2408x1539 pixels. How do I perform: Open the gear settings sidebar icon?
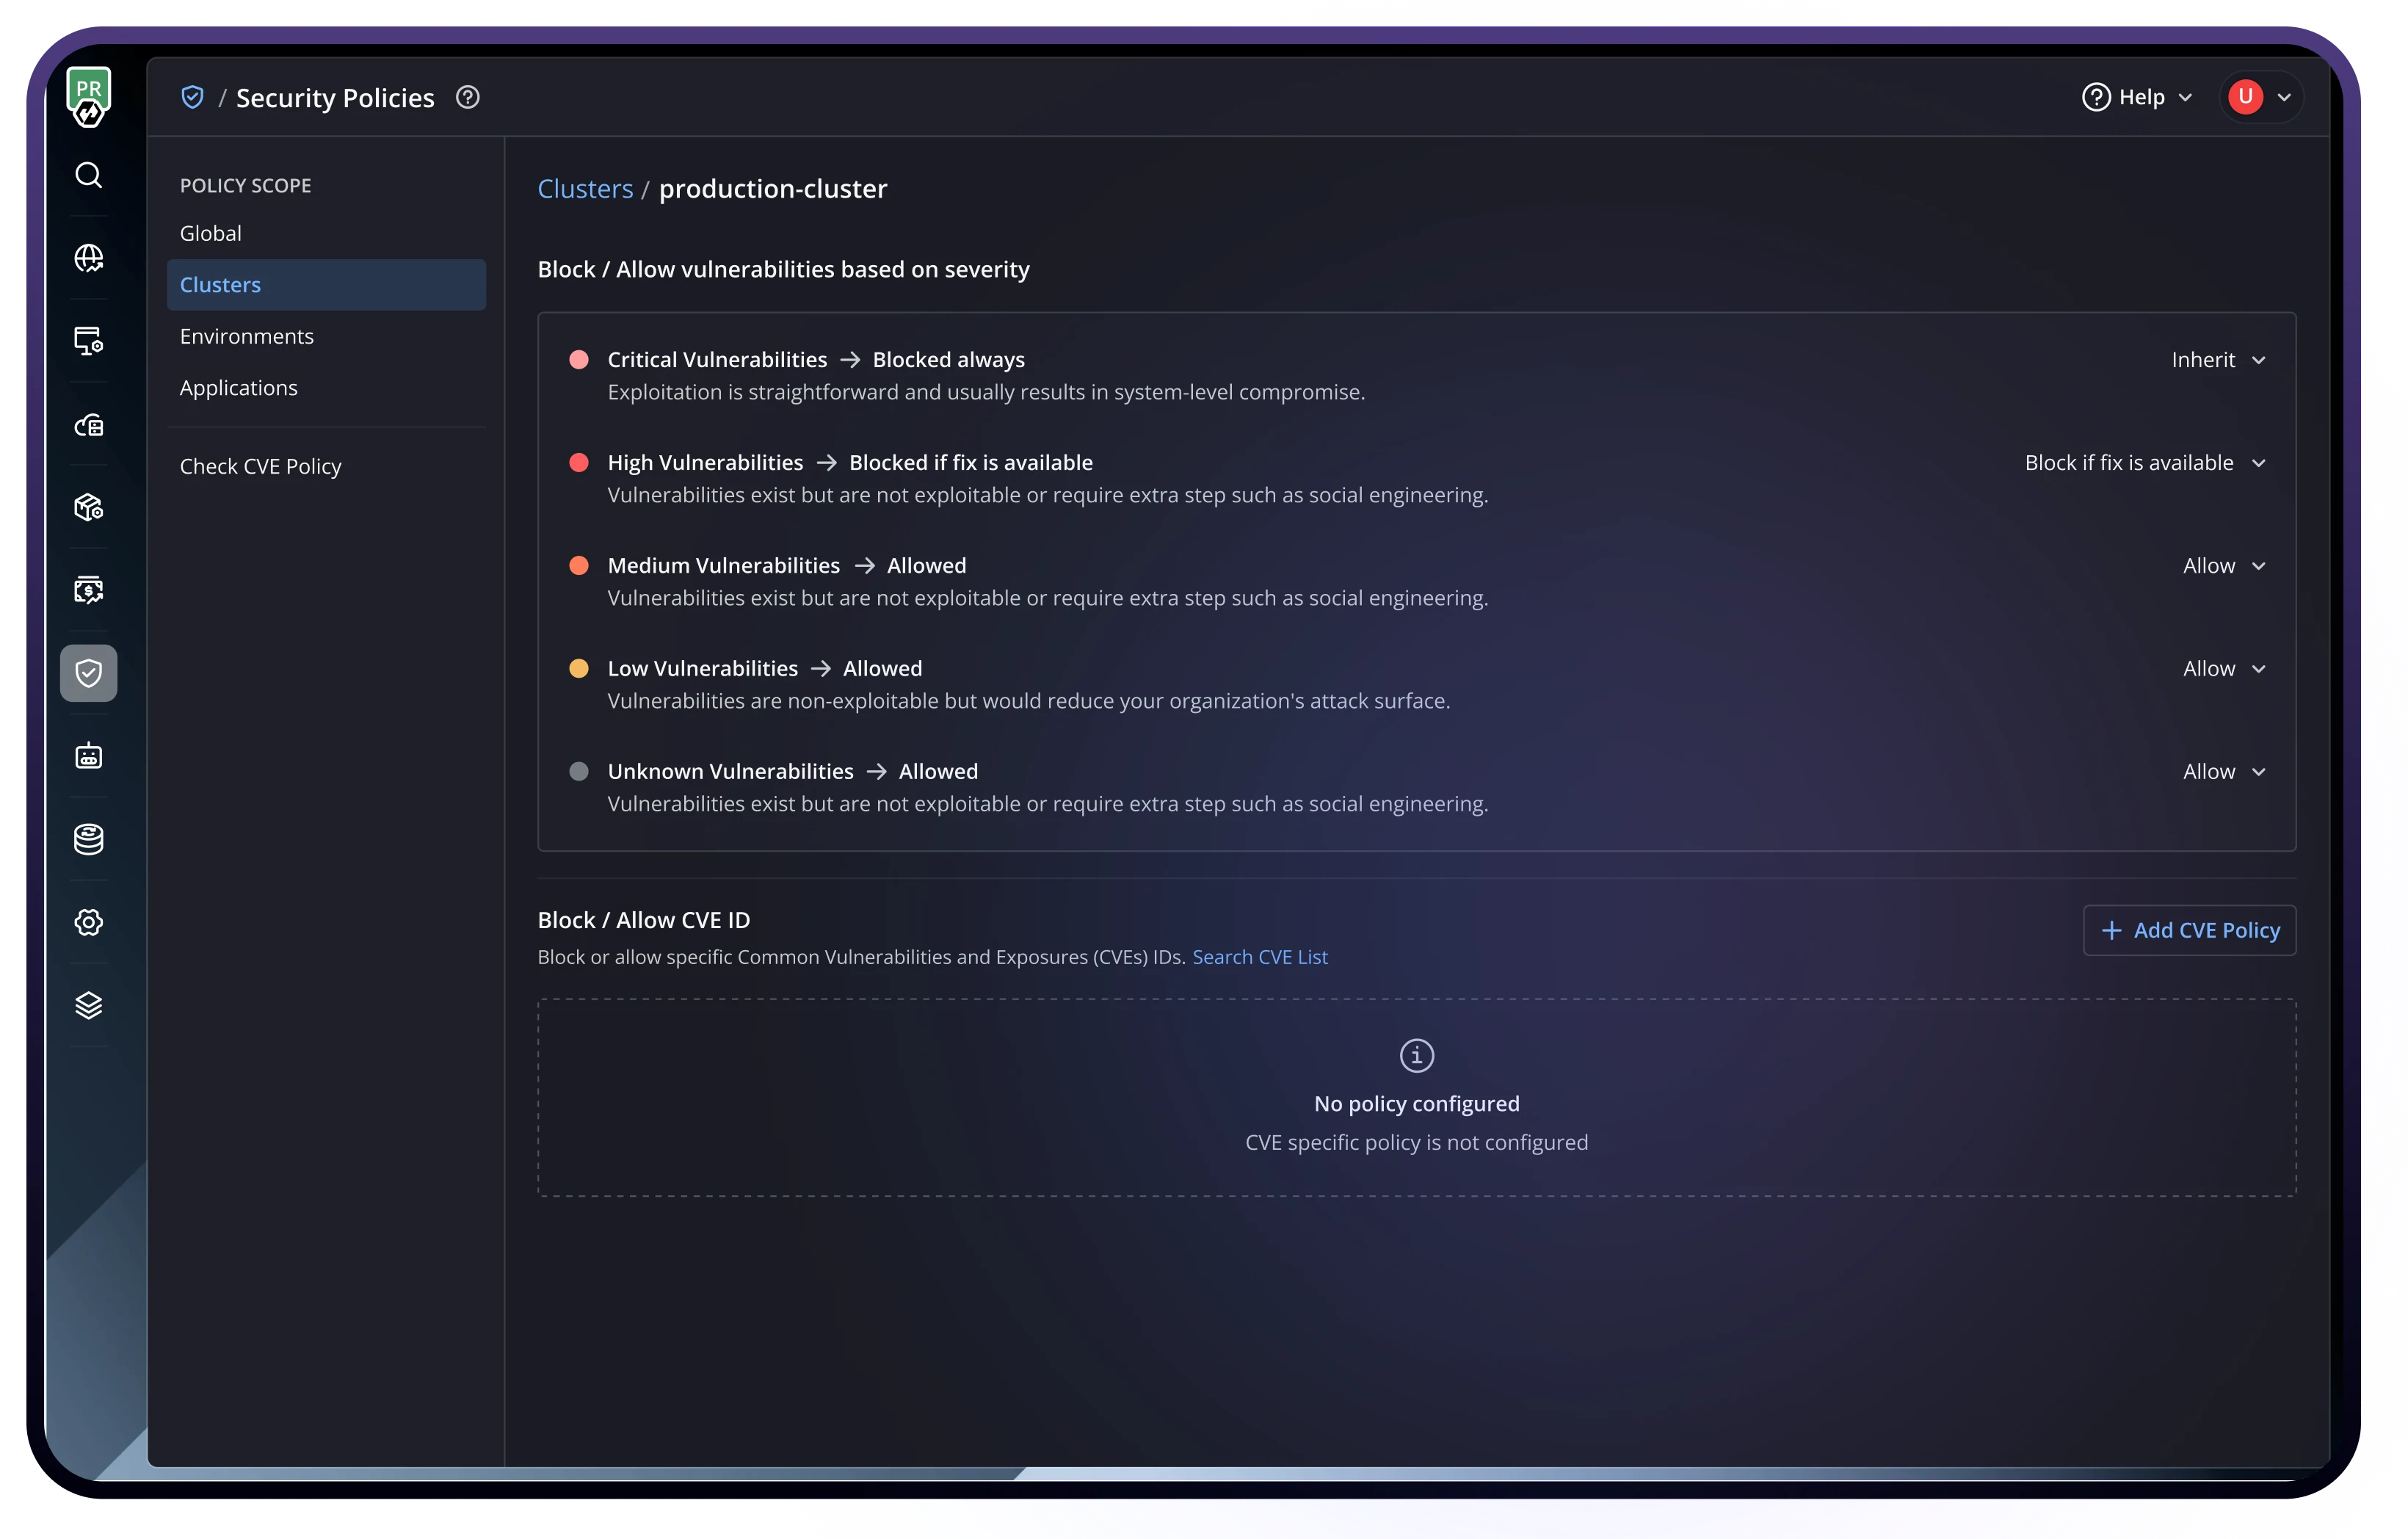pos(88,922)
